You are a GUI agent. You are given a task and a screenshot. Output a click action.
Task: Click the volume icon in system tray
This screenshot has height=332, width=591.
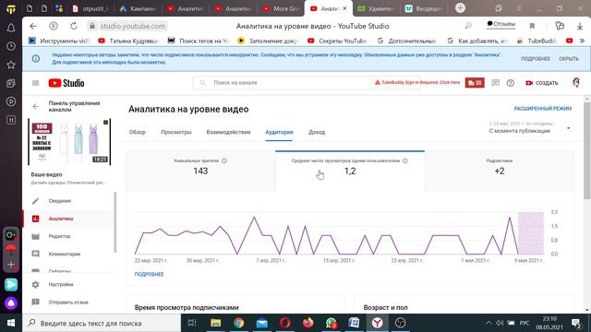click(500, 323)
